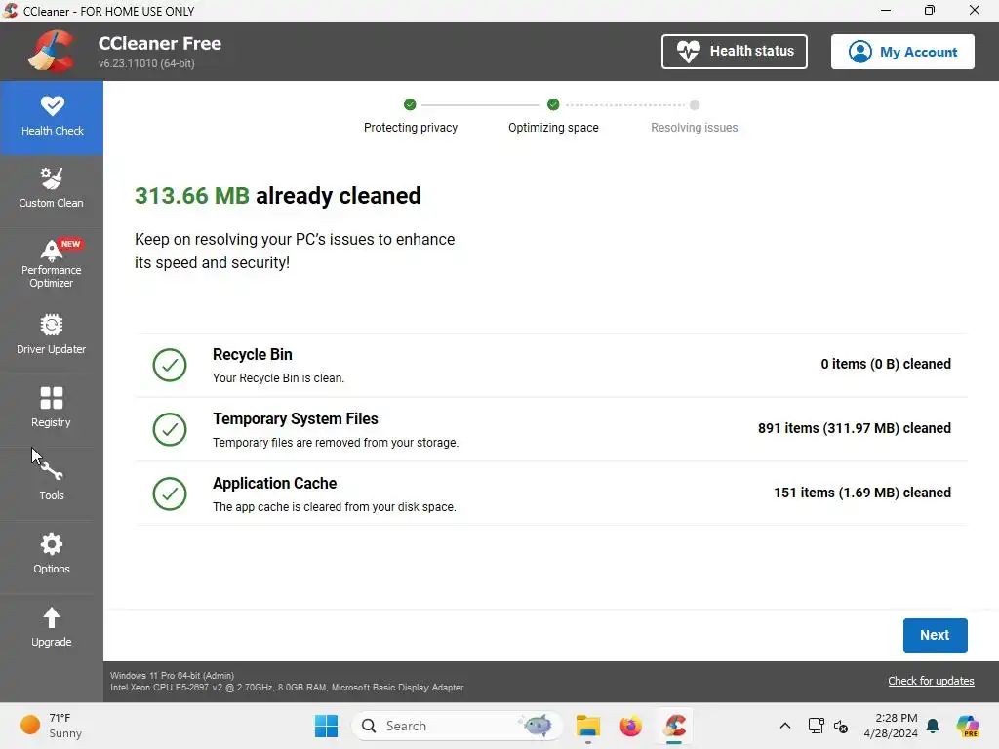Open the Custom Clean section
Image resolution: width=999 pixels, height=749 pixels.
[x=52, y=188]
